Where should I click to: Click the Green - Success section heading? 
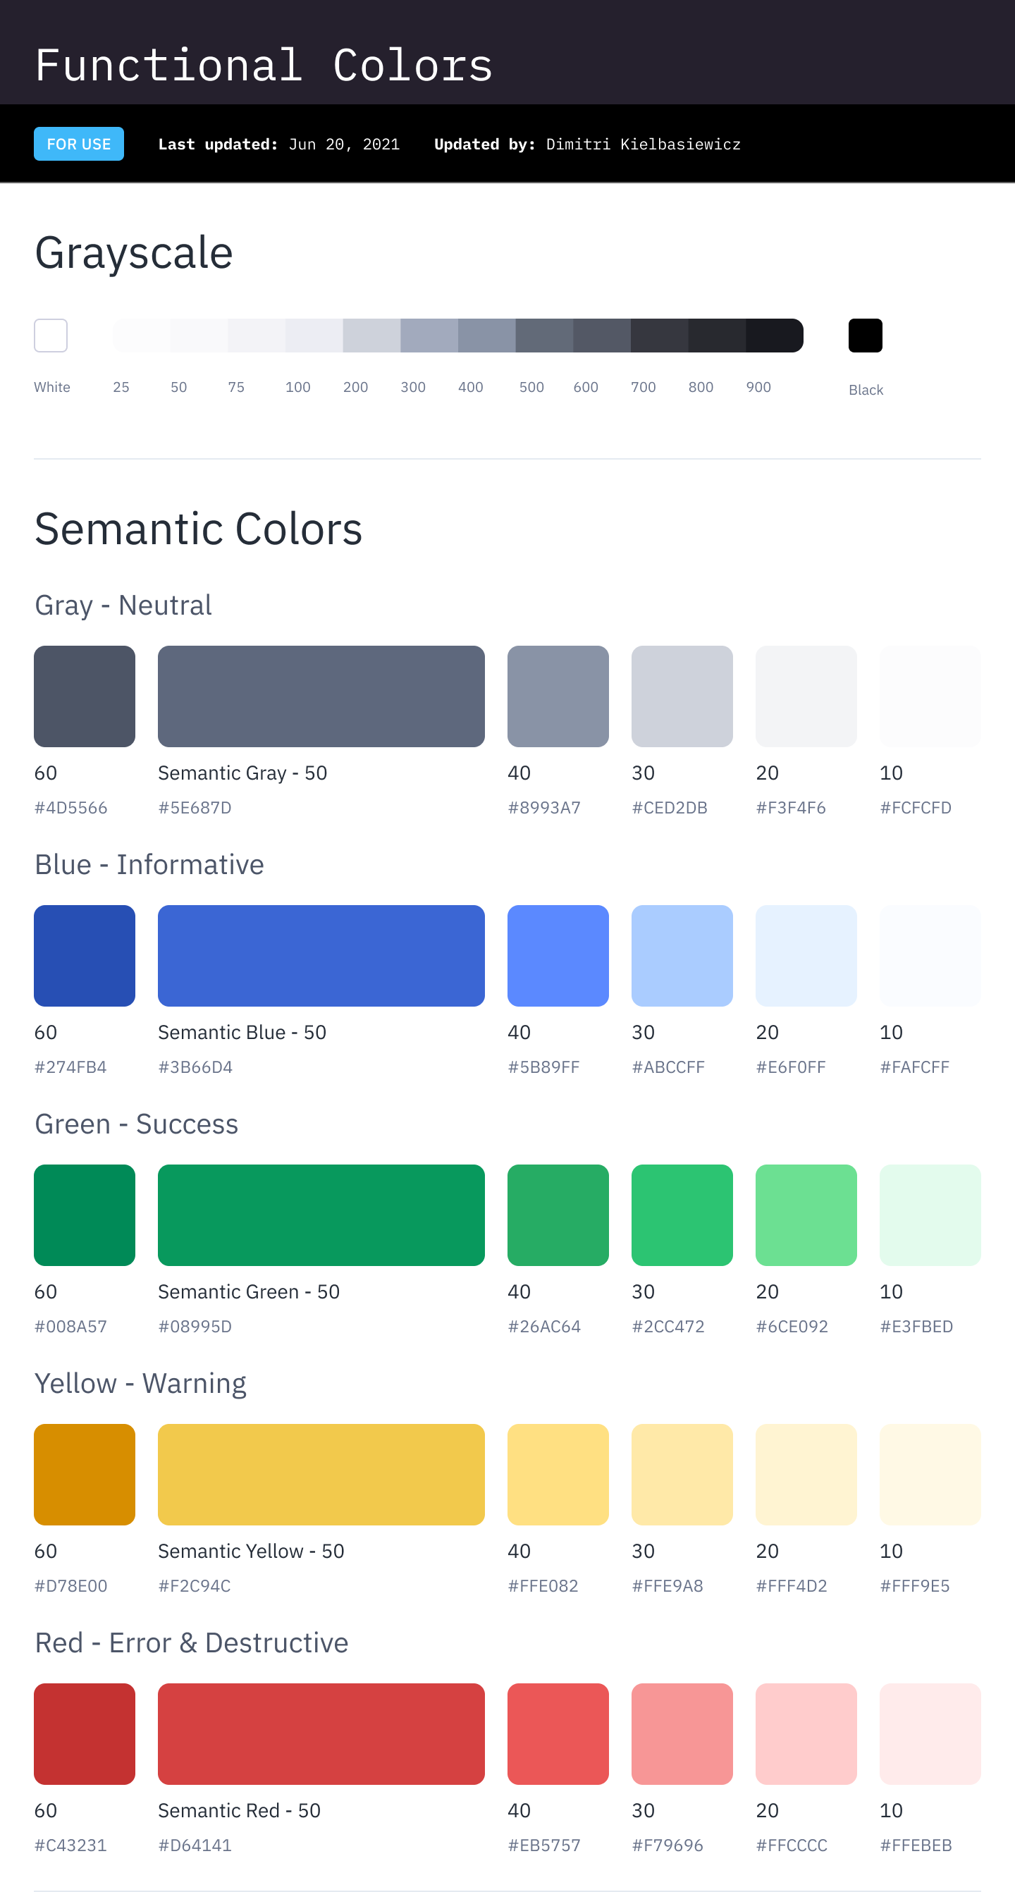137,1124
